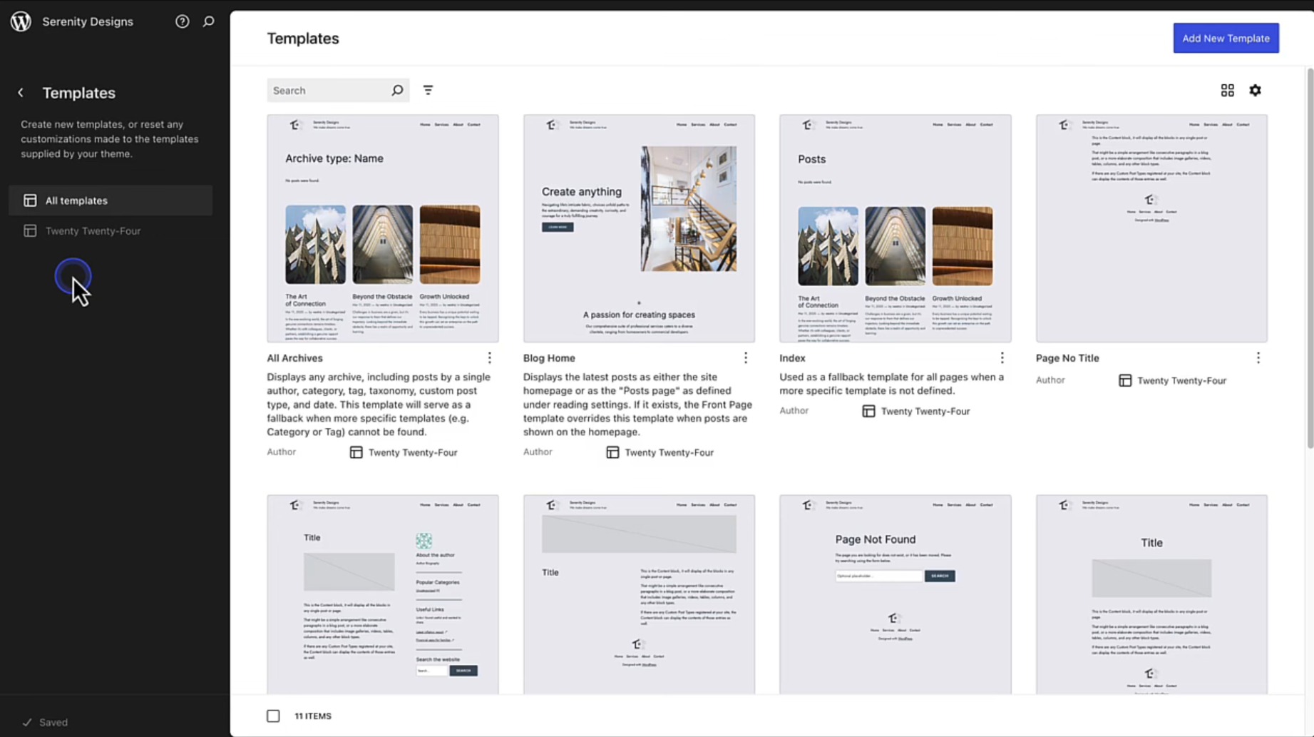1314x737 pixels.
Task: Open actions menu for Blog Home template
Action: [746, 357]
